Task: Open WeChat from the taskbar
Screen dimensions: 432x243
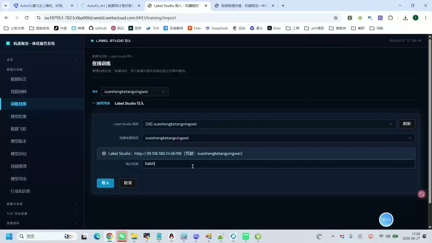Action: click(122, 236)
